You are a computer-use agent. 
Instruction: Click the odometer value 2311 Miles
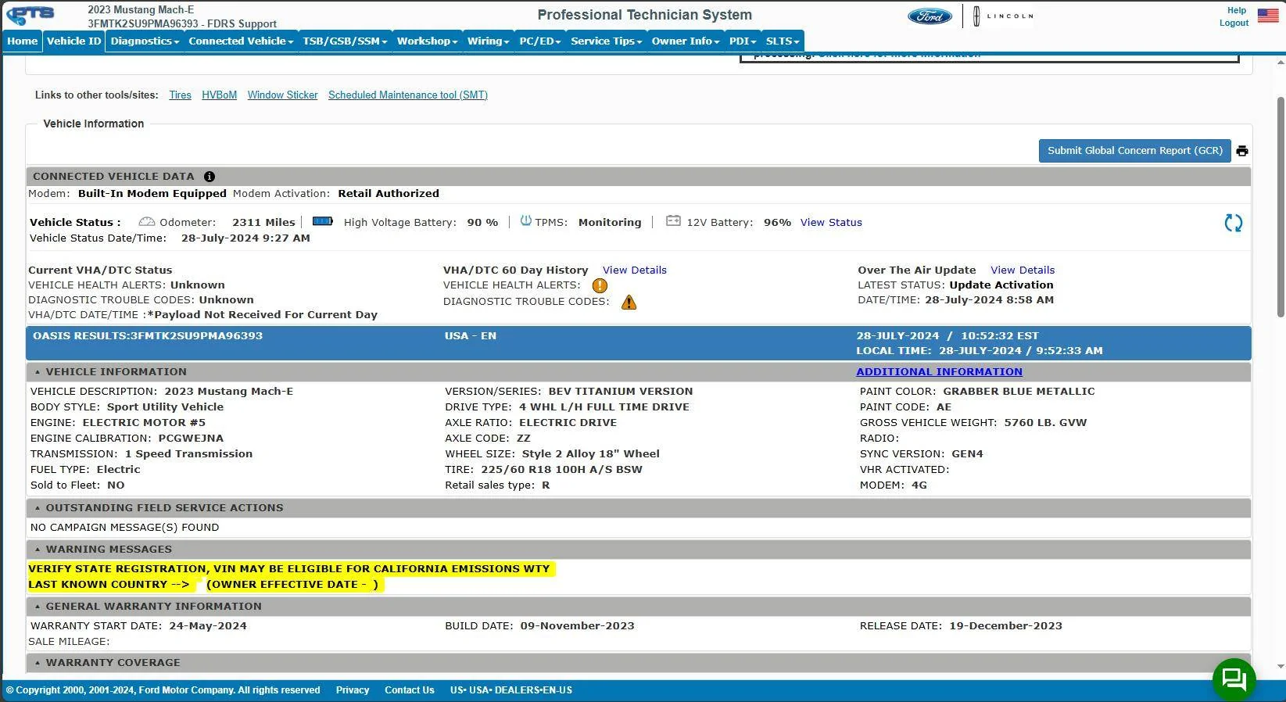263,223
